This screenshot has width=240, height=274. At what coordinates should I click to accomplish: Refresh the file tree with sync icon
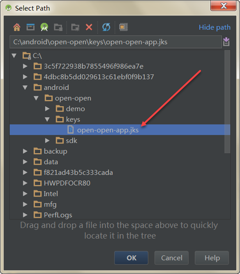pos(106,27)
